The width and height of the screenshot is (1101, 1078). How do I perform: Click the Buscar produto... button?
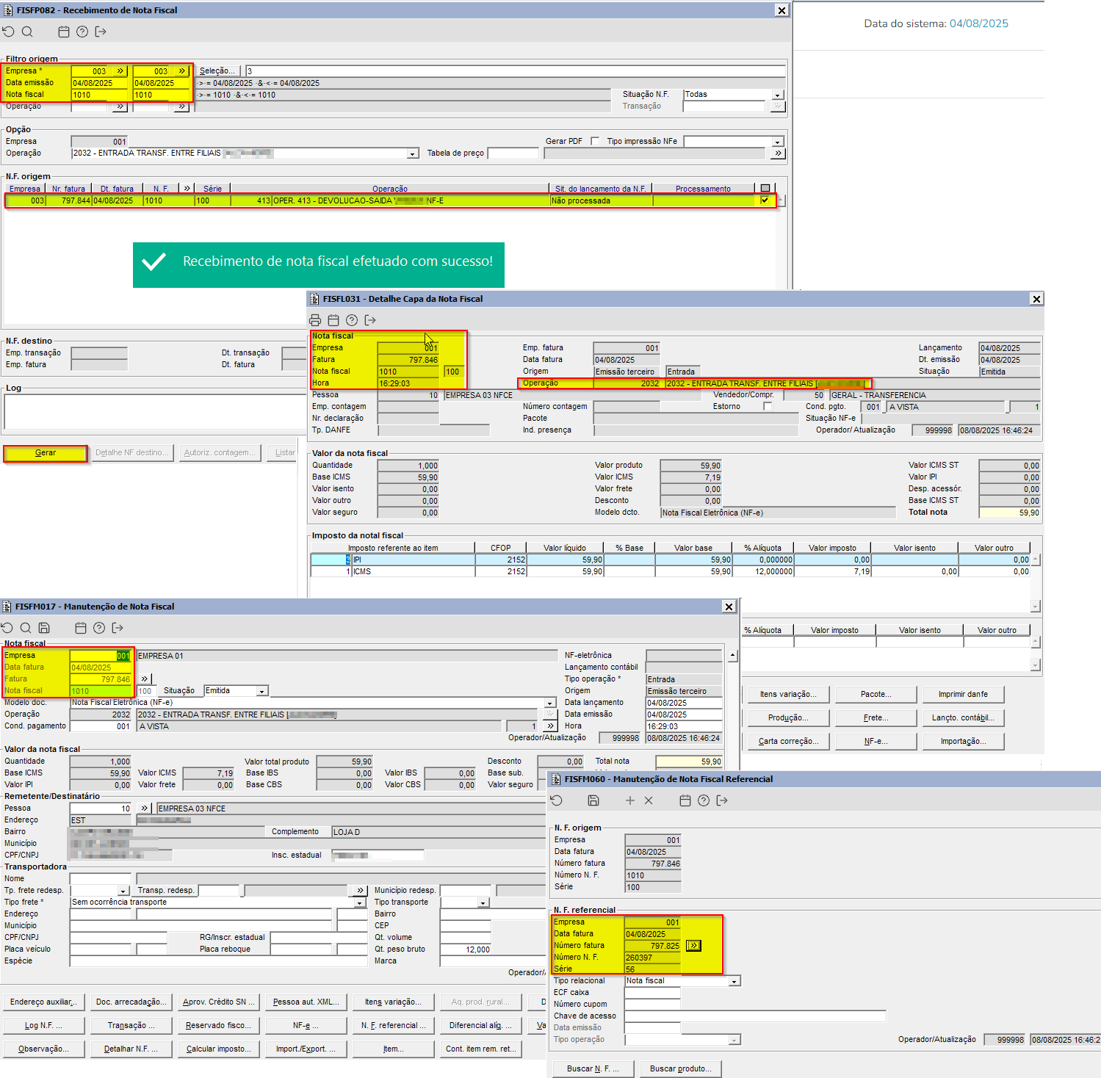(681, 1069)
